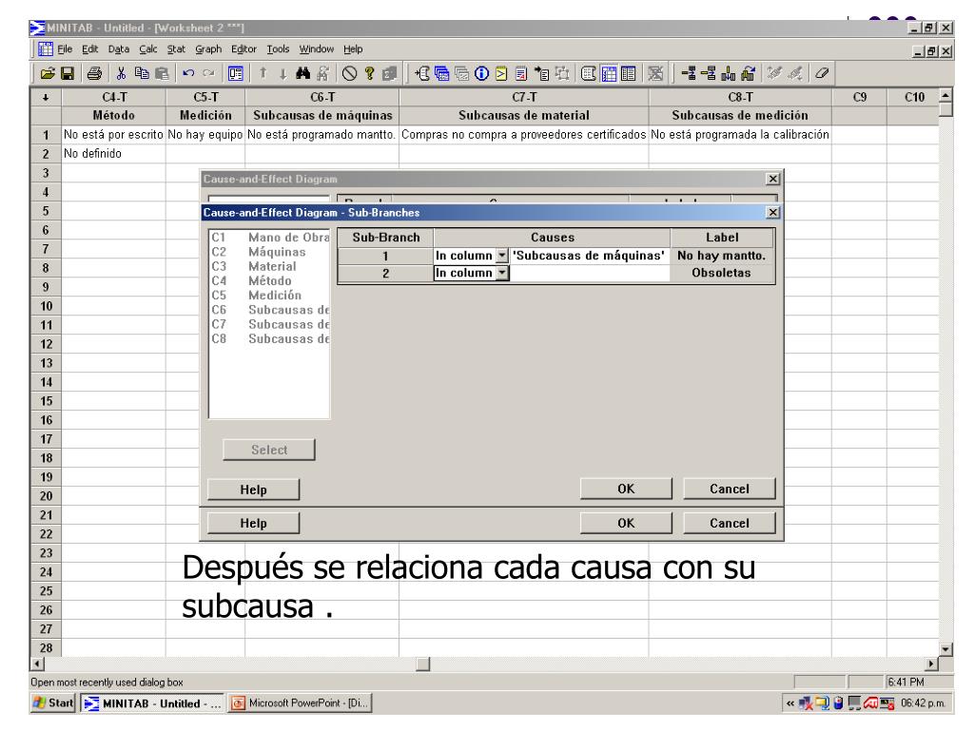Click cell 'No está programada la calibración'
Viewport: 974px width, 730px height.
click(x=739, y=134)
